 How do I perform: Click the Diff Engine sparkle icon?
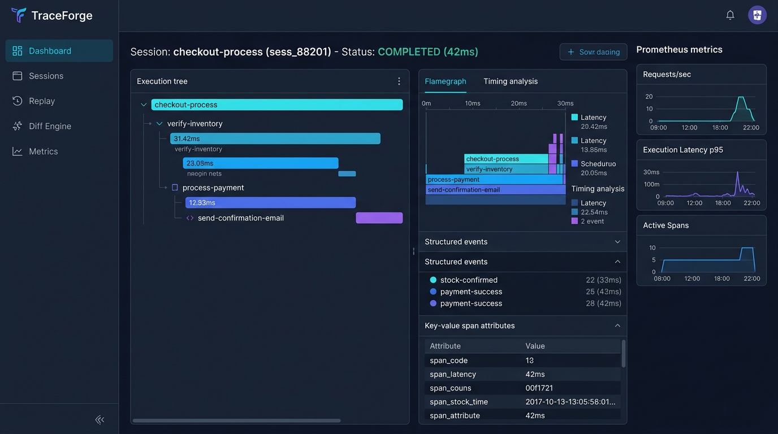17,126
